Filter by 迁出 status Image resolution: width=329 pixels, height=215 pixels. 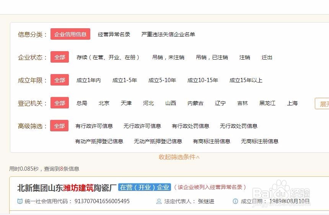267,57
